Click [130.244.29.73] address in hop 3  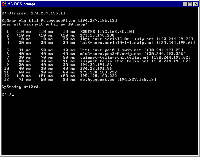(x=175, y=39)
